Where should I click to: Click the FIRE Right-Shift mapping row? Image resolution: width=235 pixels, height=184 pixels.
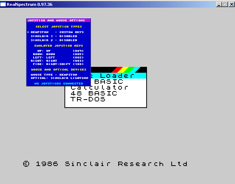click(x=58, y=64)
